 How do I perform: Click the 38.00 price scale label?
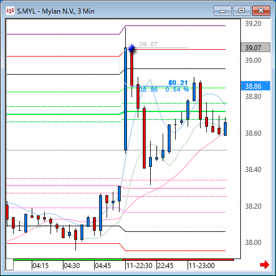pos(253,242)
